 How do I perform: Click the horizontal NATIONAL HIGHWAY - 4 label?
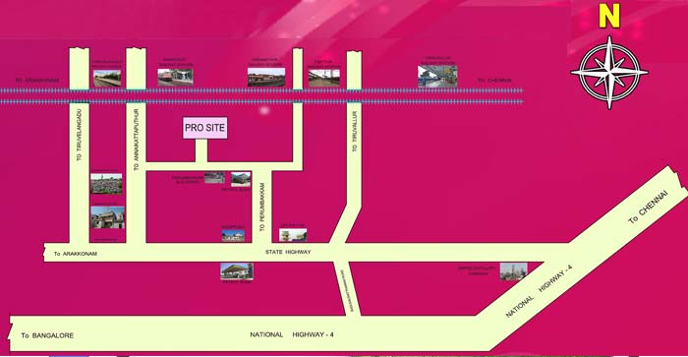pos(292,334)
